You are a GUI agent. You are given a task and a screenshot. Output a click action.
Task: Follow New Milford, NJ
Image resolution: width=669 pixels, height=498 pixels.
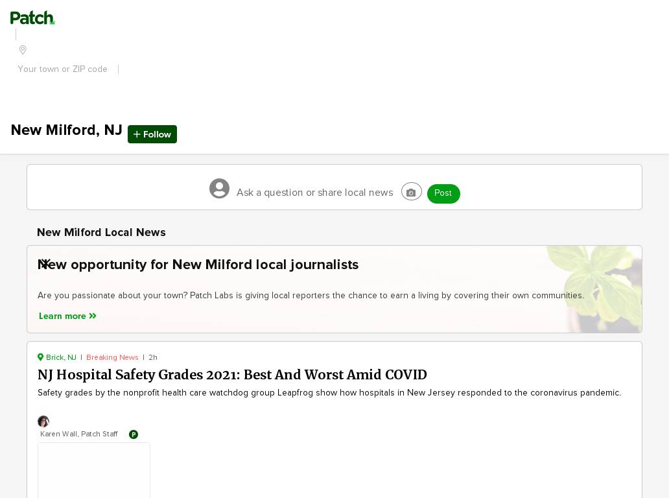pyautogui.click(x=152, y=134)
